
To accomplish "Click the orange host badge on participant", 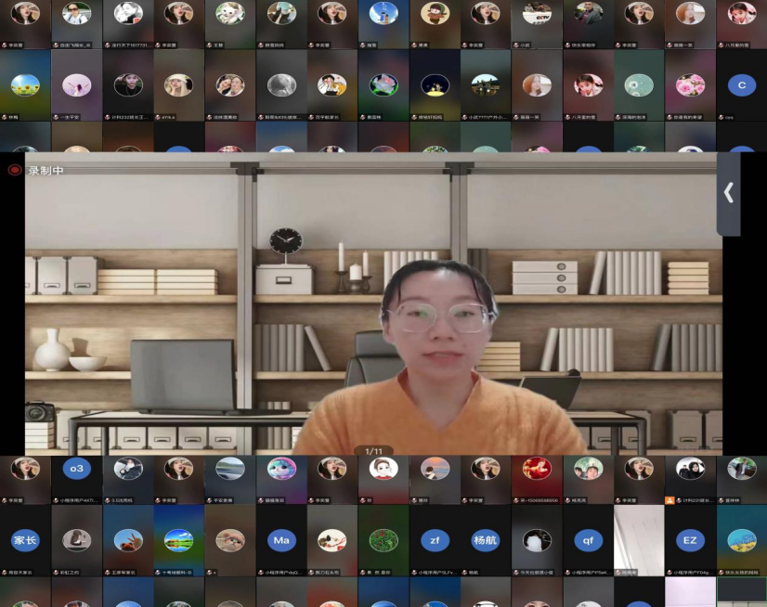I will [x=669, y=500].
